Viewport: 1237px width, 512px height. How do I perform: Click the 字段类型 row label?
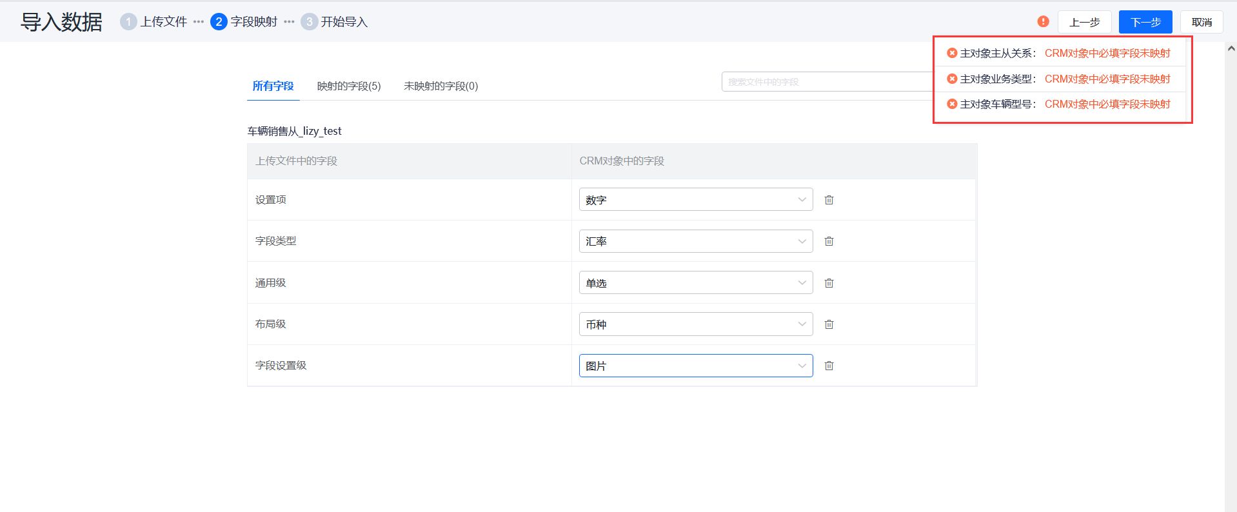276,241
